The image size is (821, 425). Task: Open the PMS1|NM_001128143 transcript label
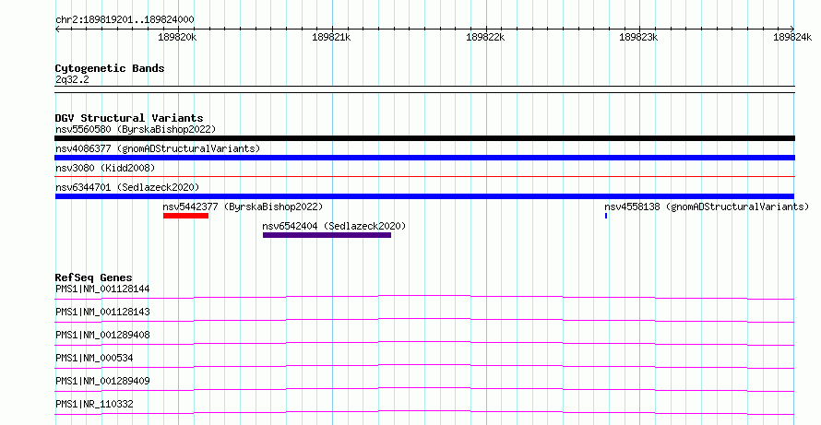coord(102,312)
